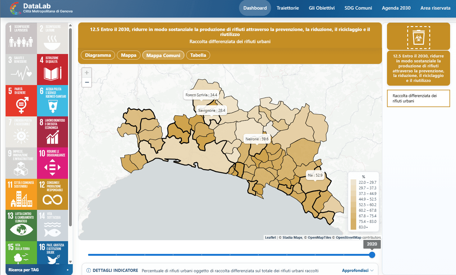
Task: Click the 12.5 target description card
Action: tap(418, 68)
